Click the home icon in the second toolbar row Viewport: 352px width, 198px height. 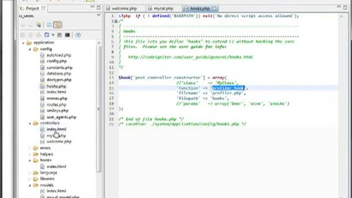[x=23, y=35]
